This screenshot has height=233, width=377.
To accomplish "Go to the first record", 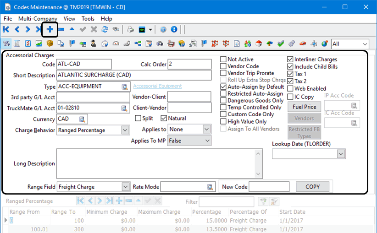I will coord(6,30).
